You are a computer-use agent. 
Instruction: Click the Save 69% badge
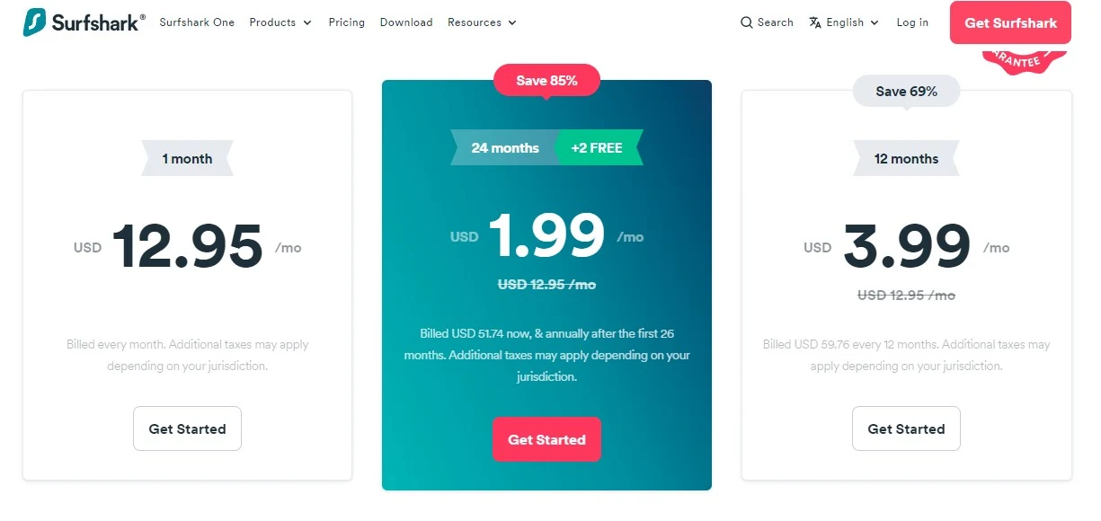pos(906,92)
